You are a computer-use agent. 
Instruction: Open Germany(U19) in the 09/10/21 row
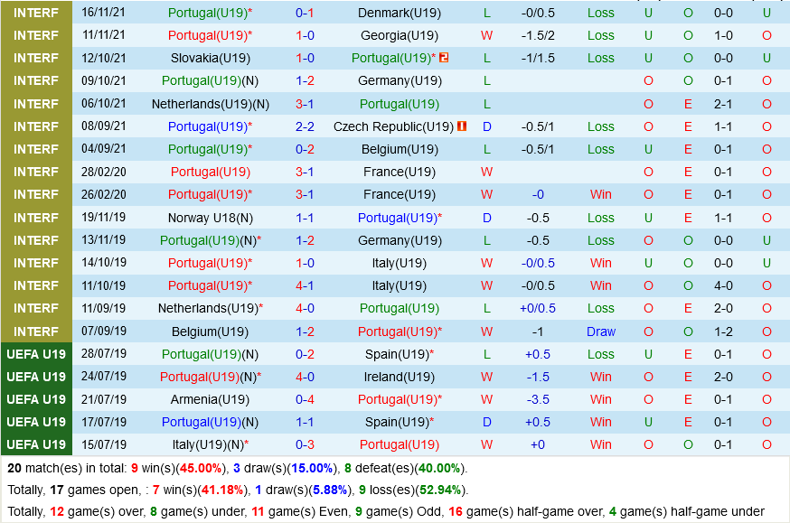coord(400,81)
